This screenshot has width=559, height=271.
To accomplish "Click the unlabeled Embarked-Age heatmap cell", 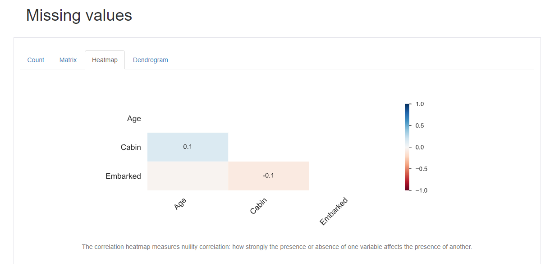I will click(188, 176).
